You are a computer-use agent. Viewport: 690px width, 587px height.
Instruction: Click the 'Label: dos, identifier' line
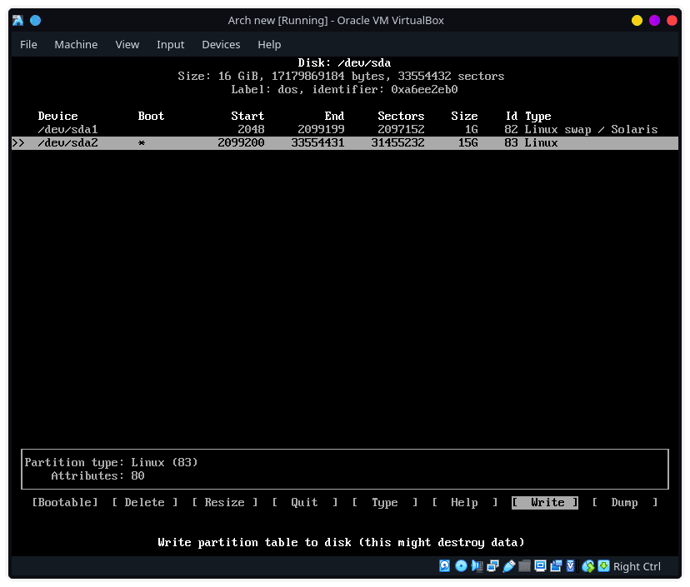(x=344, y=89)
